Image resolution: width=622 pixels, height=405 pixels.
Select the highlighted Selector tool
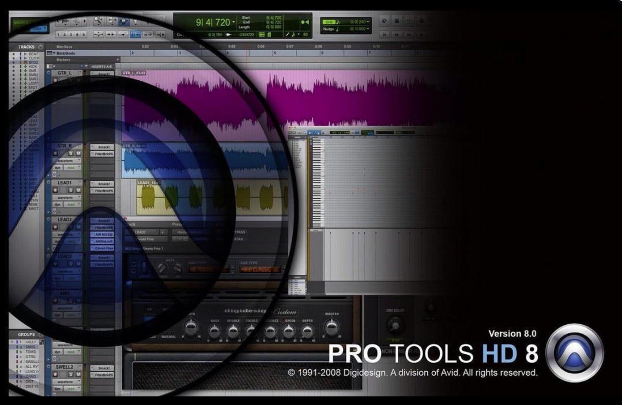pyautogui.click(x=123, y=21)
